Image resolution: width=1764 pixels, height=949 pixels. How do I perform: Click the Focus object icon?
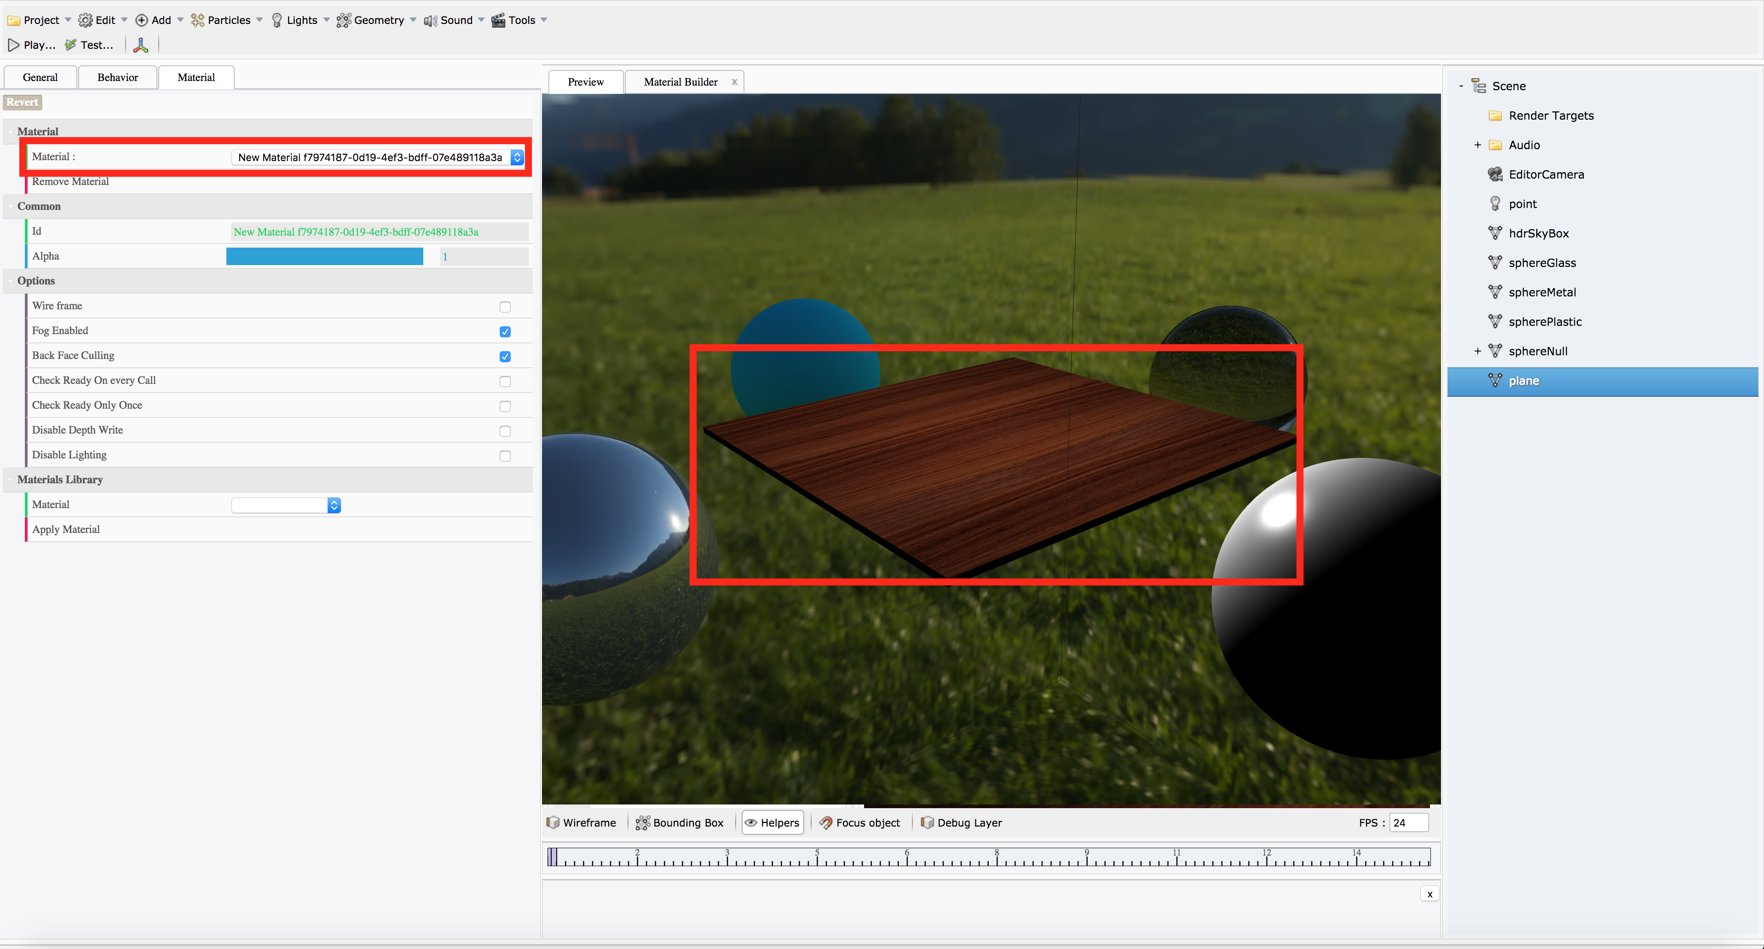point(826,822)
